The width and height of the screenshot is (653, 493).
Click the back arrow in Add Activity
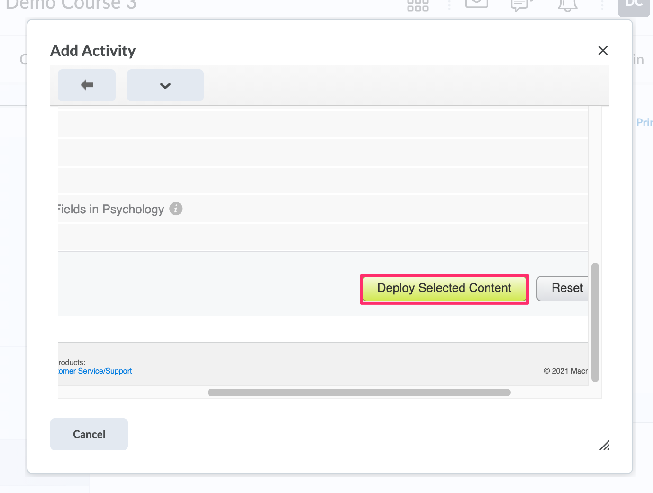coord(87,85)
